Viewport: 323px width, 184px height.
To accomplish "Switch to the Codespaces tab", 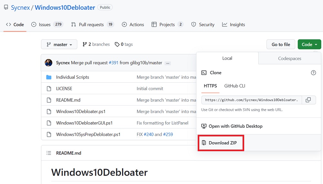I will [x=290, y=59].
